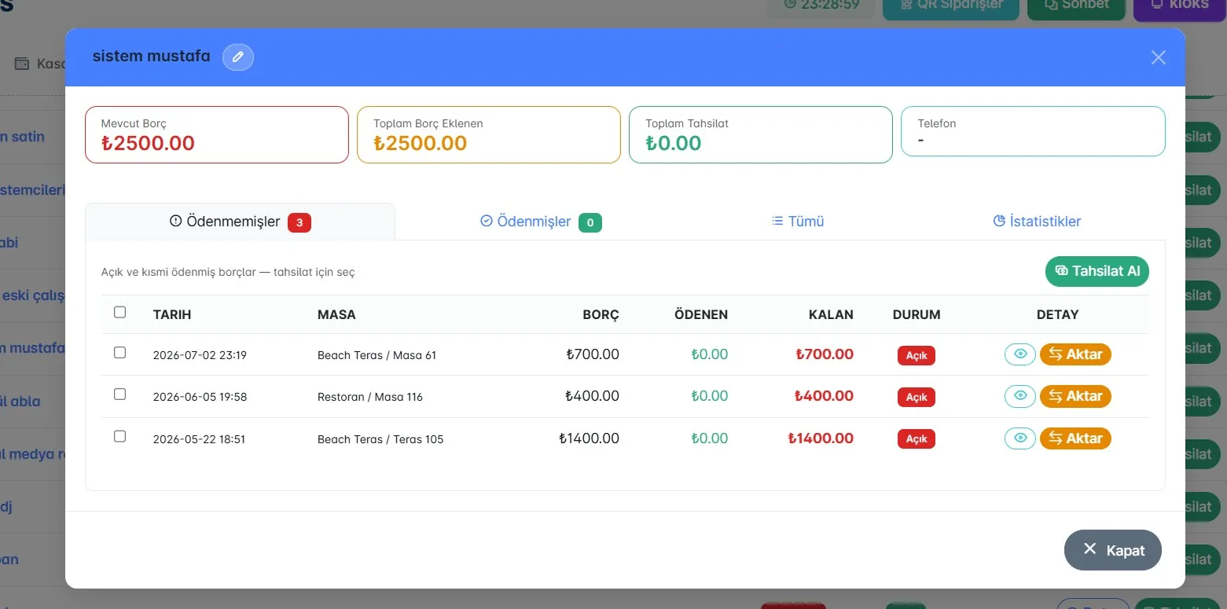Screen dimensions: 1227x609
Task: Select the 2026-05-22 18:51 debt row checkbox
Action: (x=120, y=436)
